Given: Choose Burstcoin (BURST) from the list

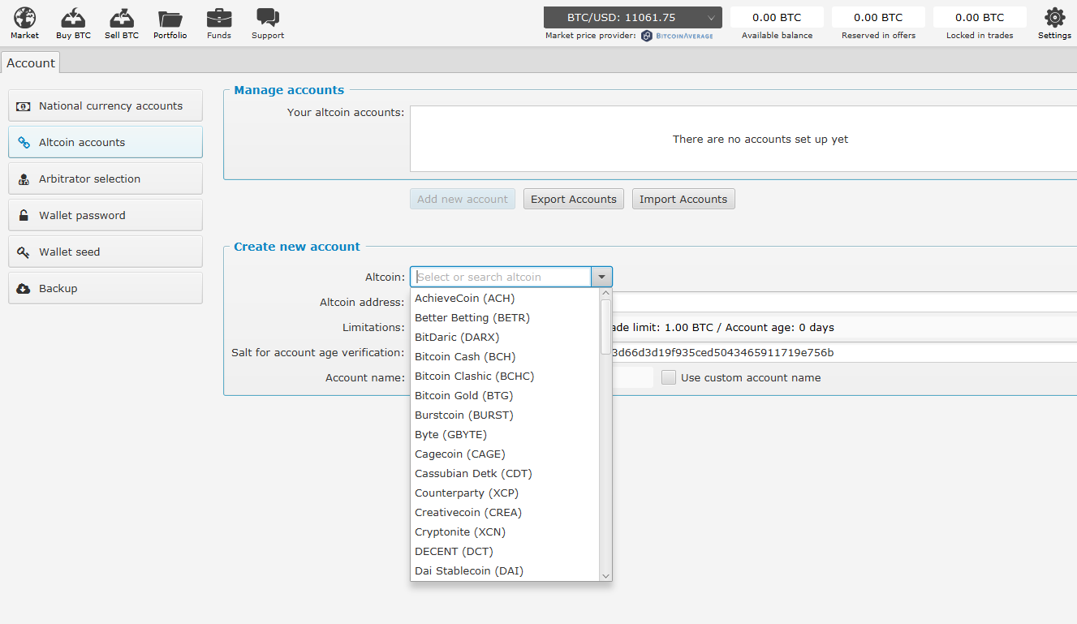Looking at the screenshot, I should 505,415.
